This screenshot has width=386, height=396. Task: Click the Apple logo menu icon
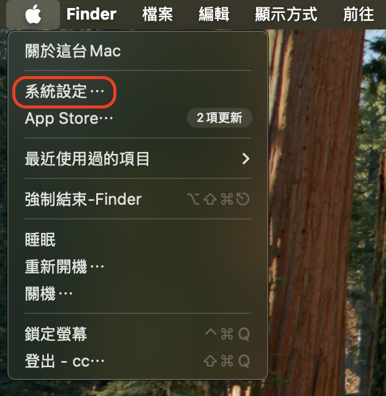click(33, 14)
